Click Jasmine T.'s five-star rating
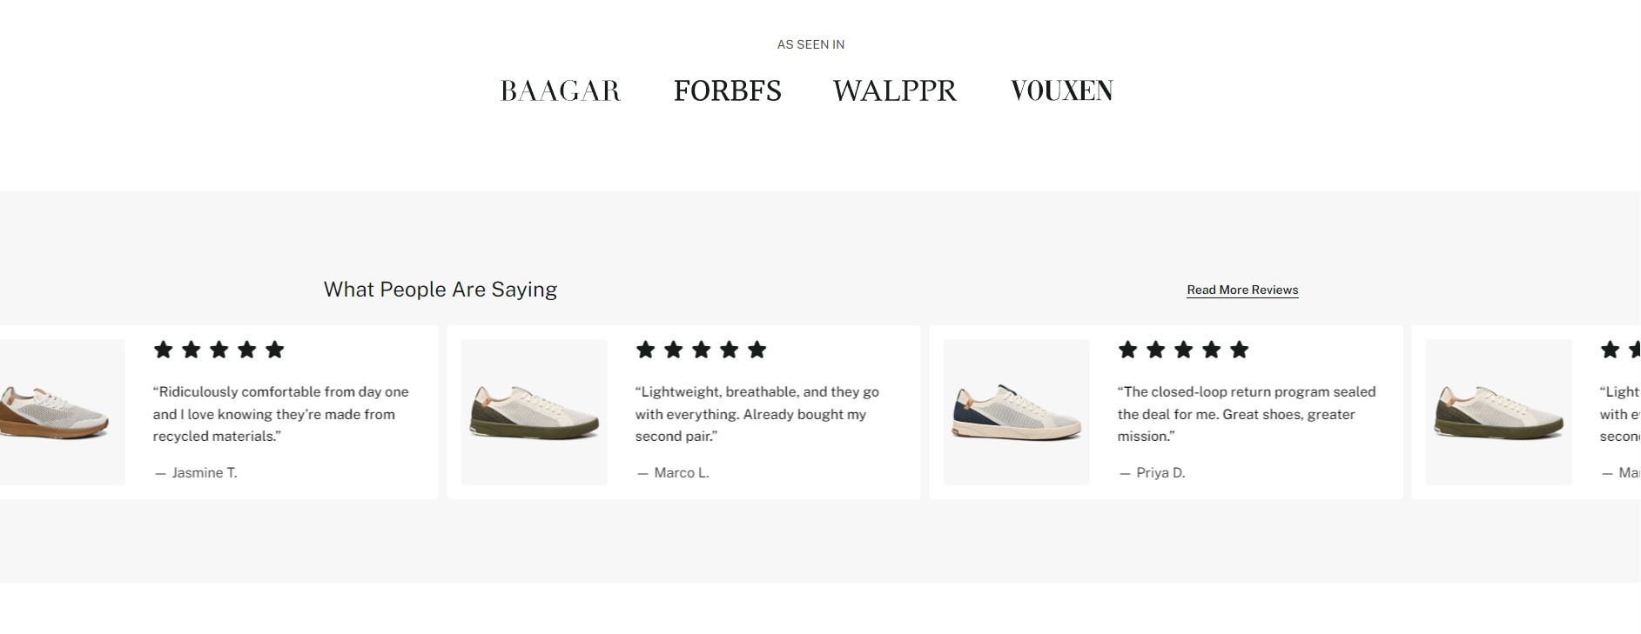1641x634 pixels. coord(219,350)
